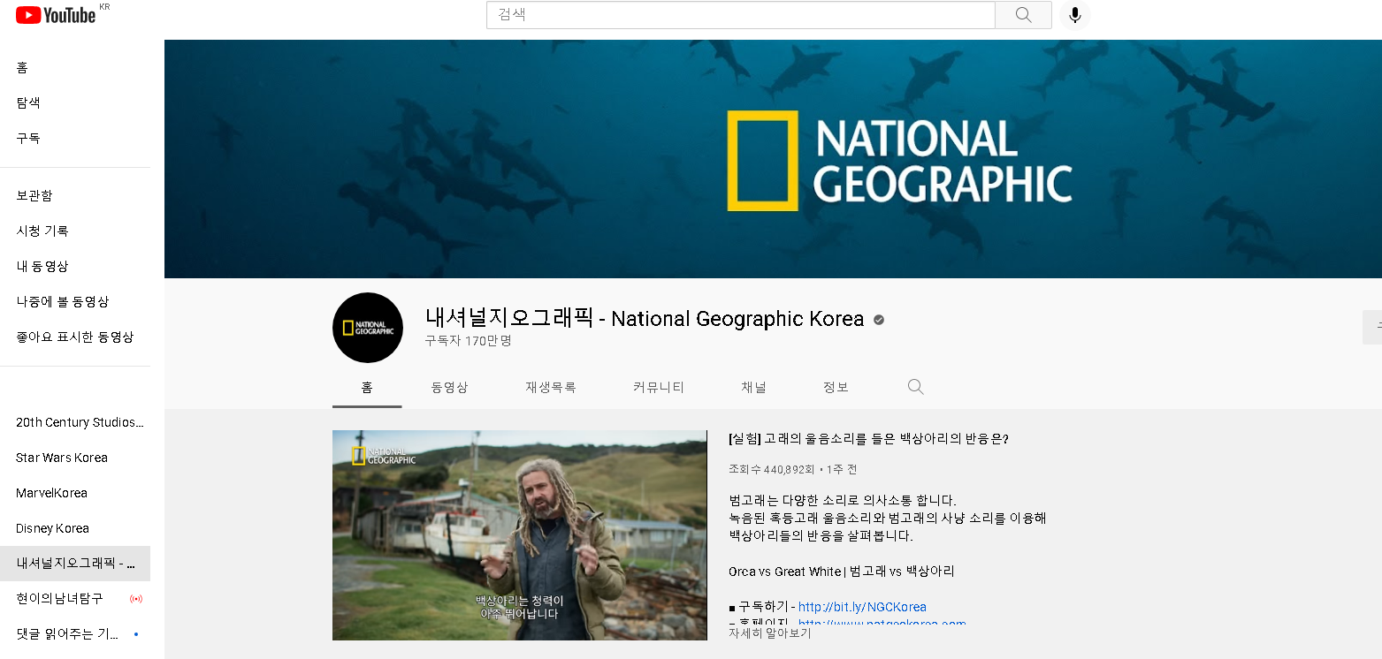The height and width of the screenshot is (659, 1382).
Task: Open Disney Korea subscription
Action: click(75, 528)
